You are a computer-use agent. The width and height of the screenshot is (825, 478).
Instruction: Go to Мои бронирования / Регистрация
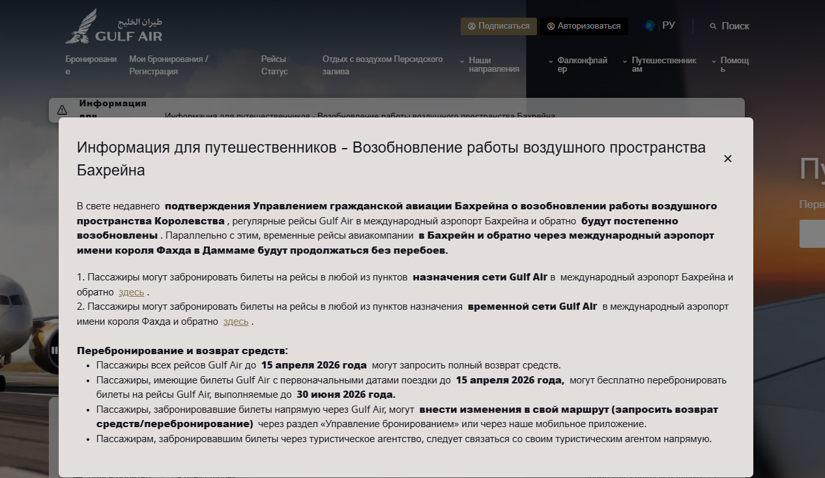pyautogui.click(x=169, y=65)
